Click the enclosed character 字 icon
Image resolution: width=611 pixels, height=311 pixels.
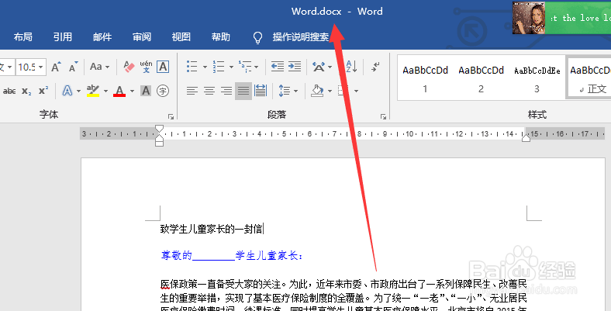tap(163, 91)
